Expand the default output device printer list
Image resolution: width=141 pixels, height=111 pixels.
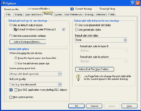coord(64,29)
